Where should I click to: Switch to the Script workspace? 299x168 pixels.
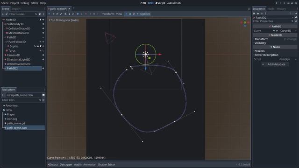[x=160, y=3]
